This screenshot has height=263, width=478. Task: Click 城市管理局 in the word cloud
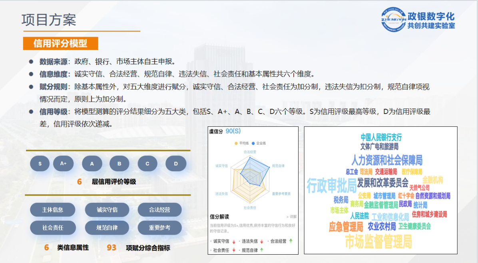[384, 196]
